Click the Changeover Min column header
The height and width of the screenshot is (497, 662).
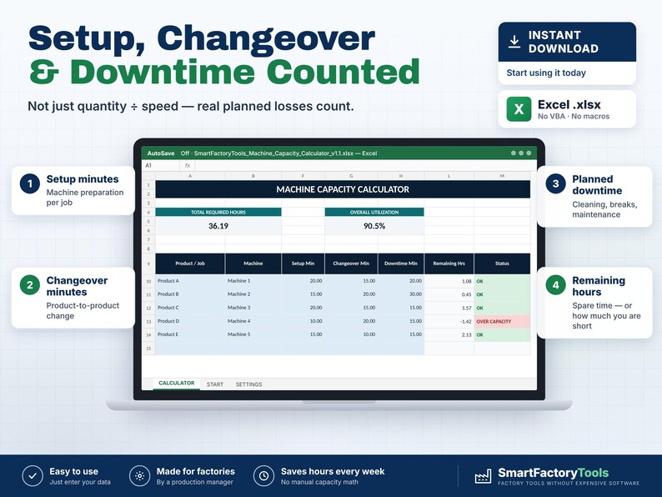point(351,264)
